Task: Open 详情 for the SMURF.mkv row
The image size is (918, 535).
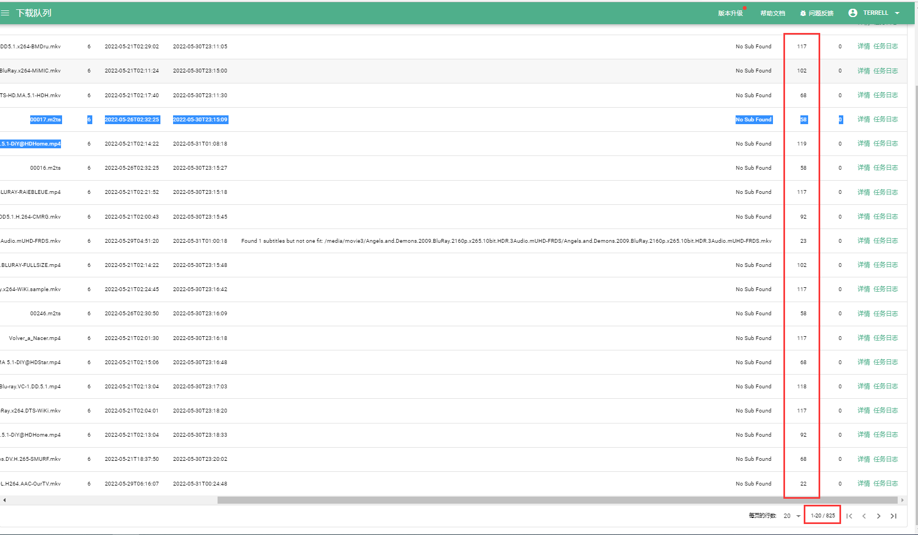Action: point(864,459)
